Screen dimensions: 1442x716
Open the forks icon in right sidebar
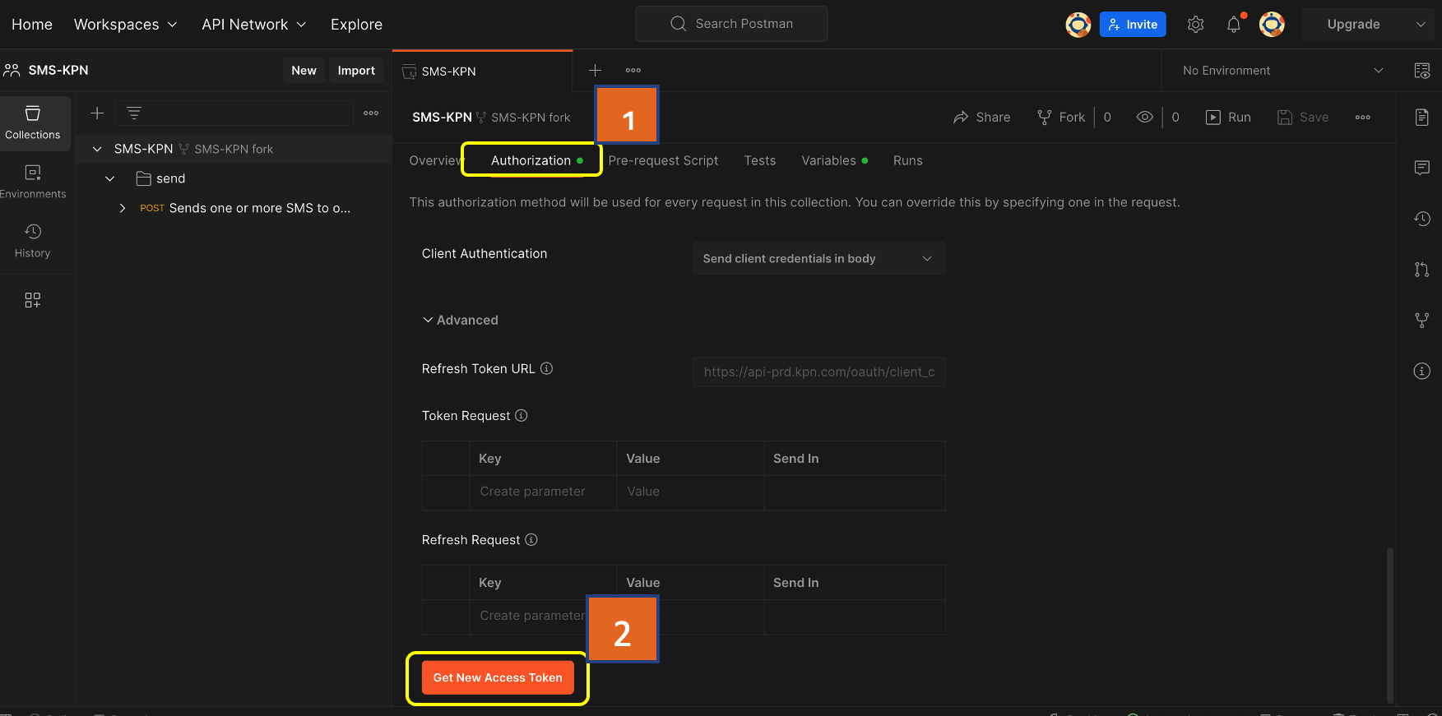pos(1421,321)
